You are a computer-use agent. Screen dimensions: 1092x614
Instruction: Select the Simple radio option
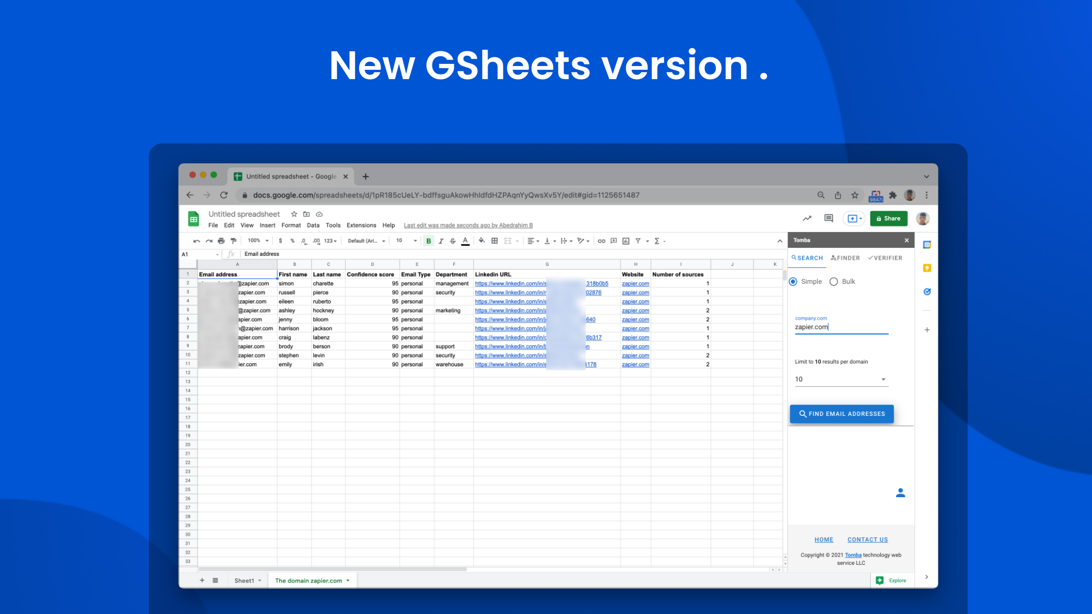pos(793,282)
